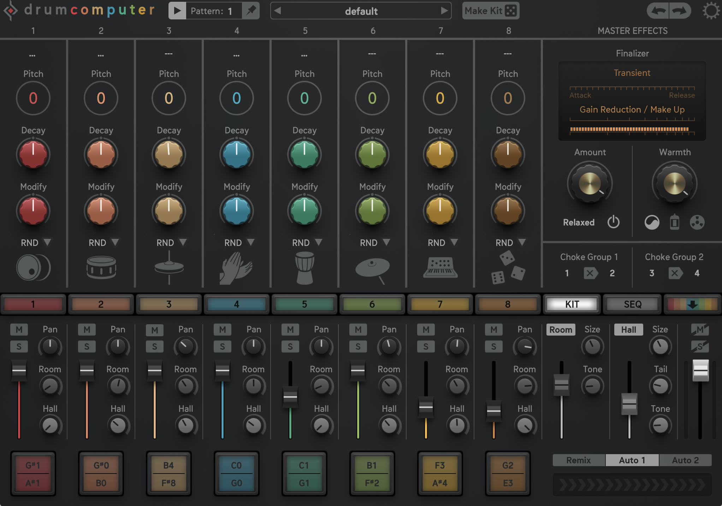
Task: Click the battery-shaped master effect icon
Action: click(675, 222)
